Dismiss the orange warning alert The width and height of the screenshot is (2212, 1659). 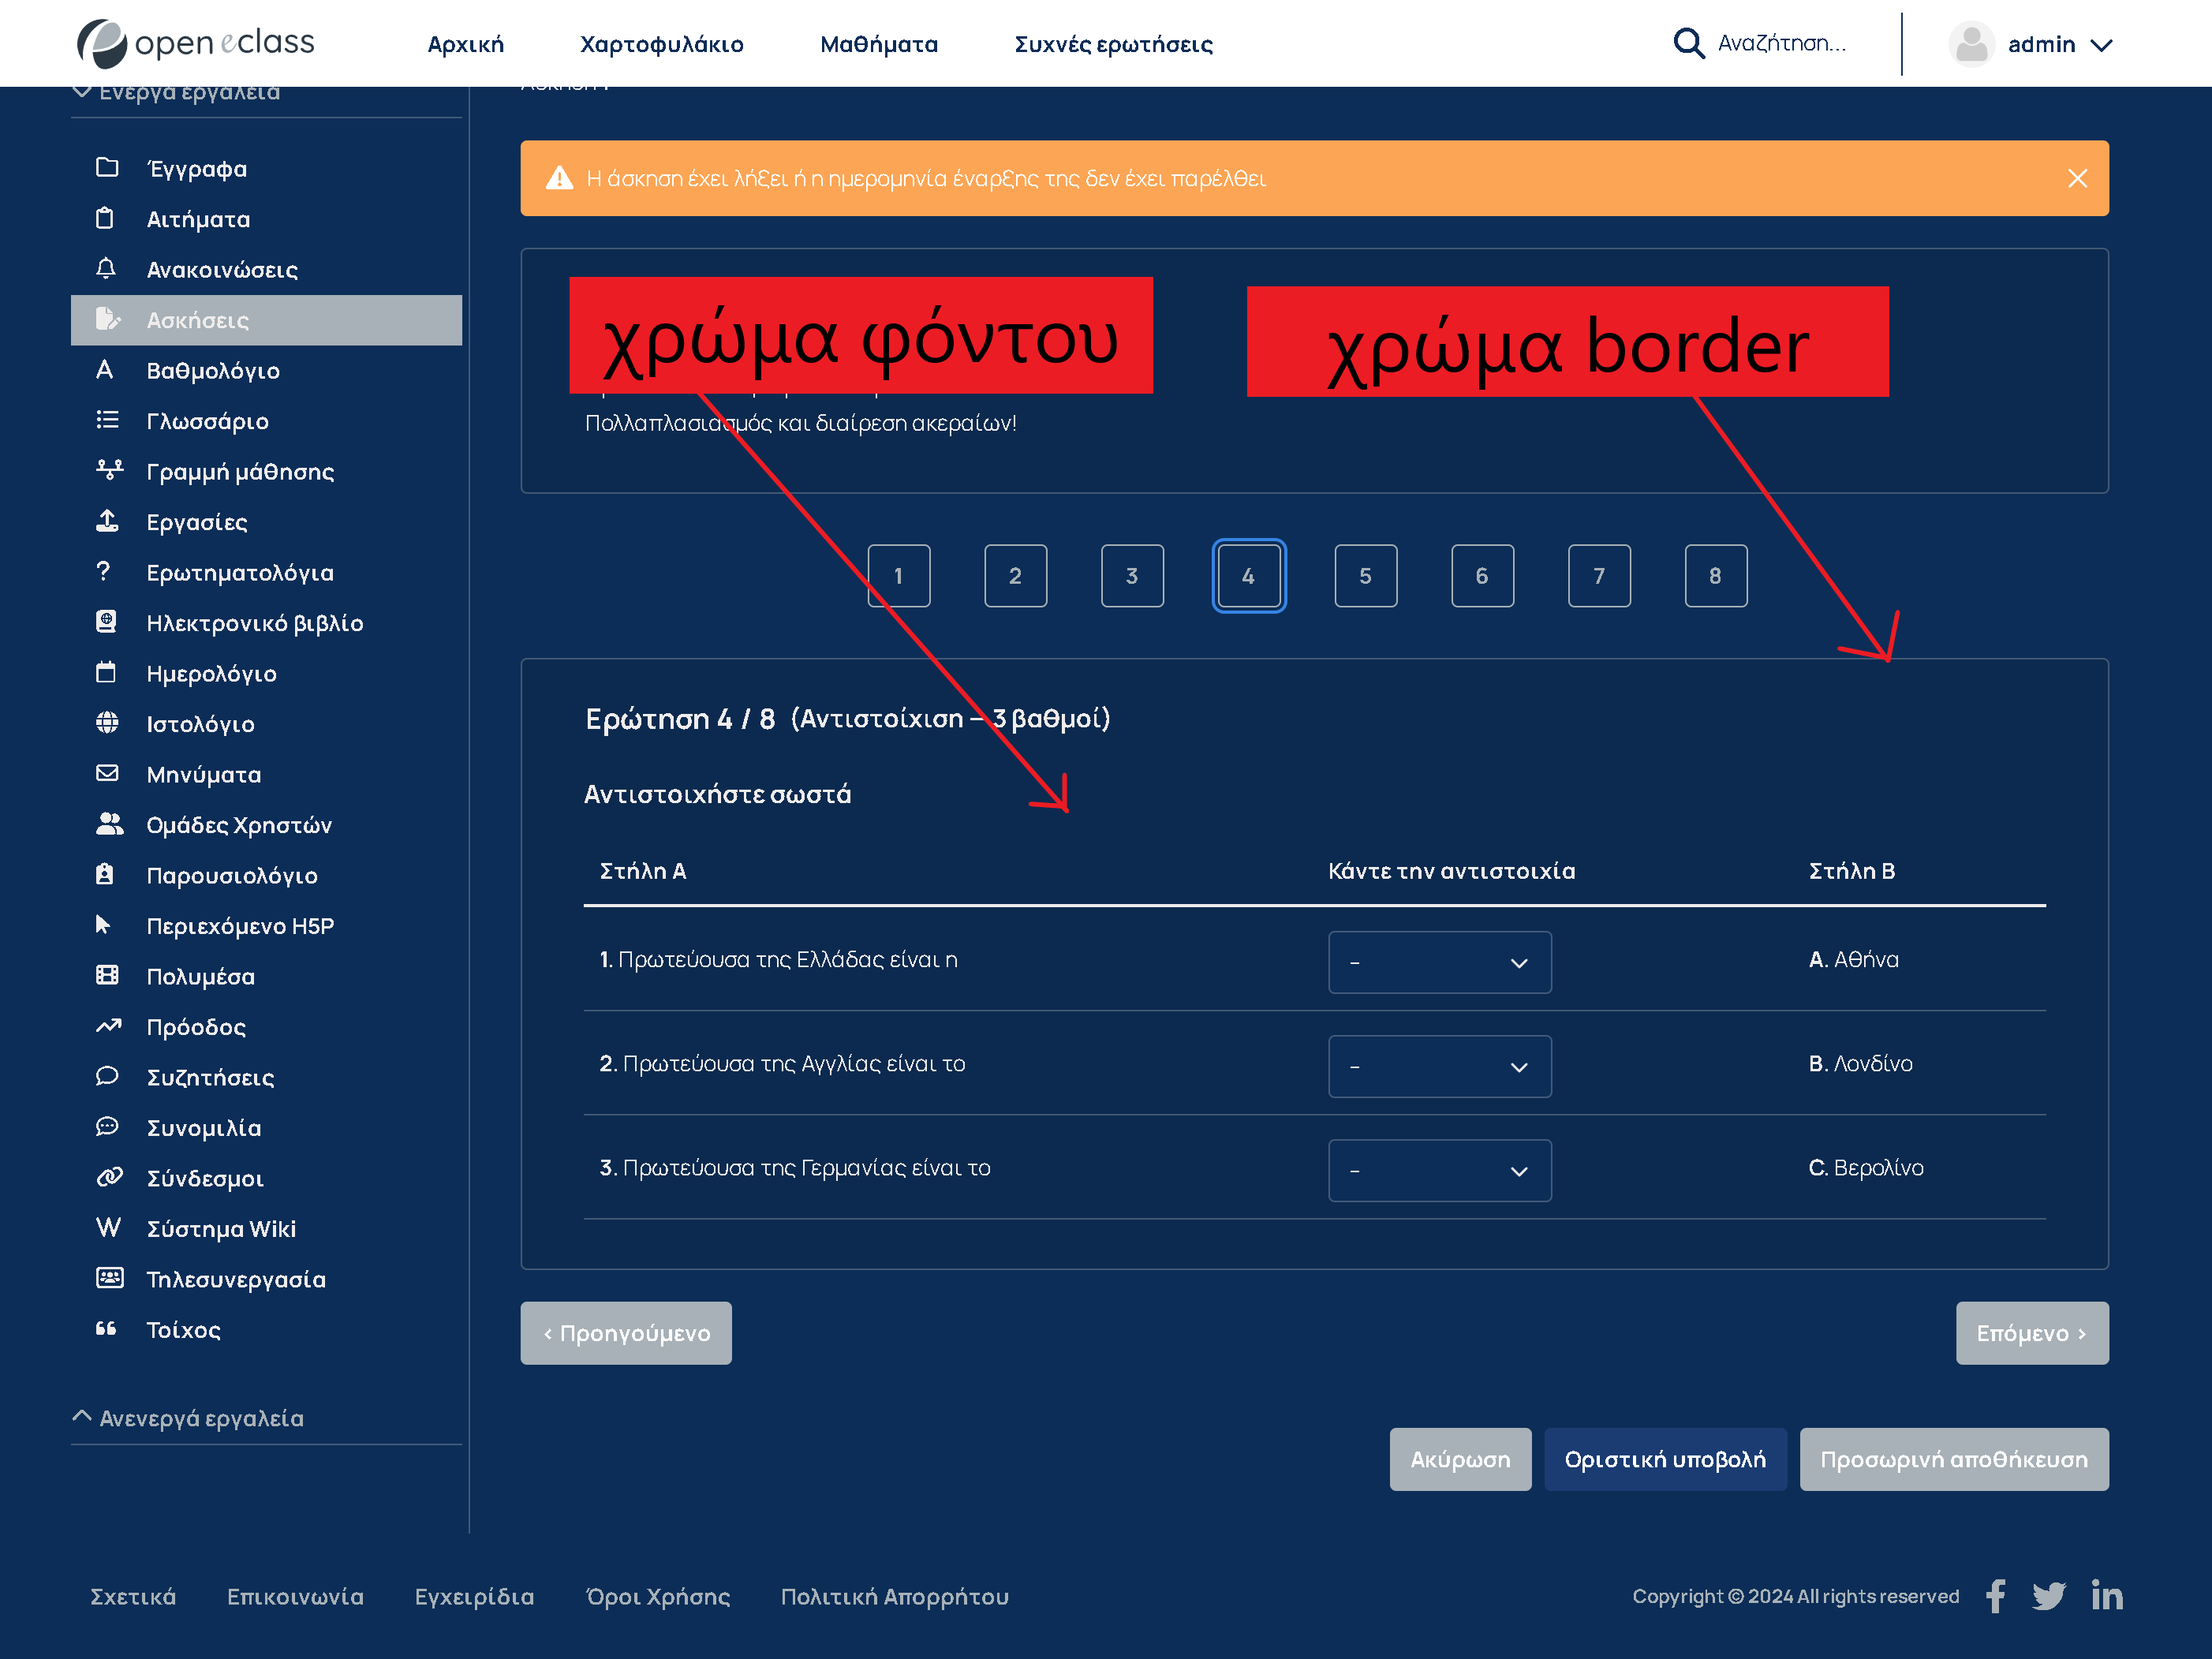pyautogui.click(x=2077, y=178)
